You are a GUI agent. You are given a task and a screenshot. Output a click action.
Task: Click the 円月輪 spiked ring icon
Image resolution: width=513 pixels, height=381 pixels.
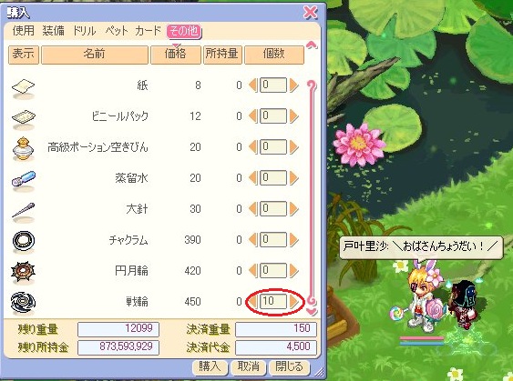[x=23, y=272]
